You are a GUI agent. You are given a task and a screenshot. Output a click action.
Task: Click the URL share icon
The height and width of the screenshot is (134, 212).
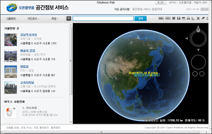point(168,18)
